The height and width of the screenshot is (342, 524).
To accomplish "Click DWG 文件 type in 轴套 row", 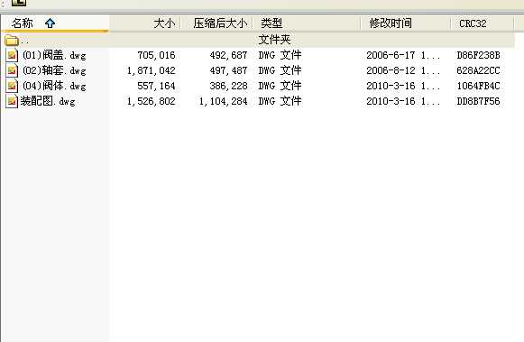I will pyautogui.click(x=280, y=70).
